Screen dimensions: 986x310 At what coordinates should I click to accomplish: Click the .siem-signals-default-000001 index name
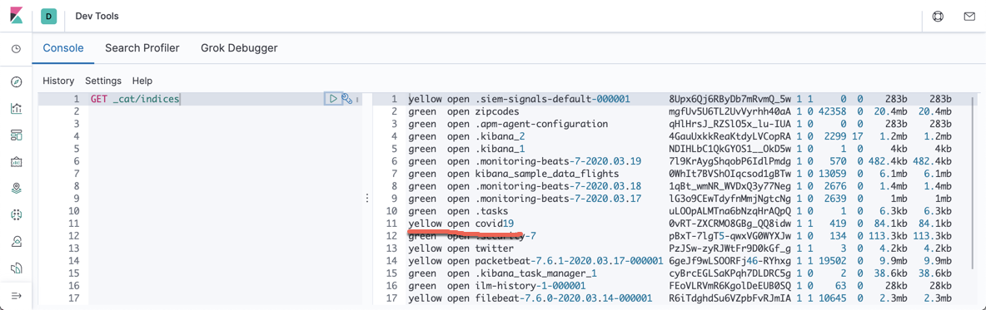[x=553, y=99]
